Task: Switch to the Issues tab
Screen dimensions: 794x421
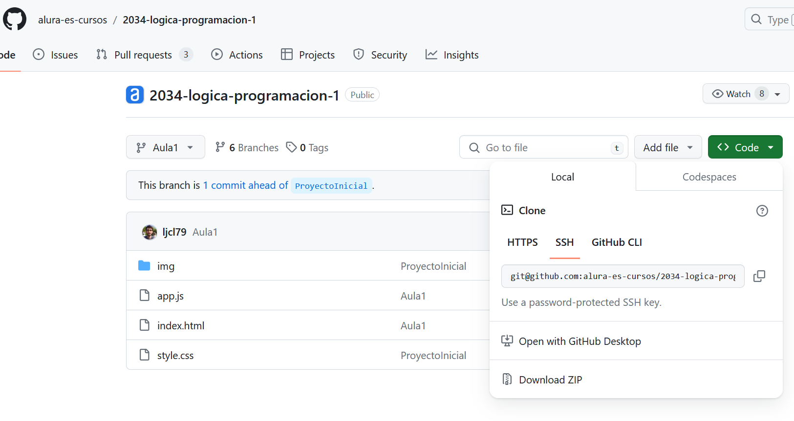Action: (x=55, y=55)
